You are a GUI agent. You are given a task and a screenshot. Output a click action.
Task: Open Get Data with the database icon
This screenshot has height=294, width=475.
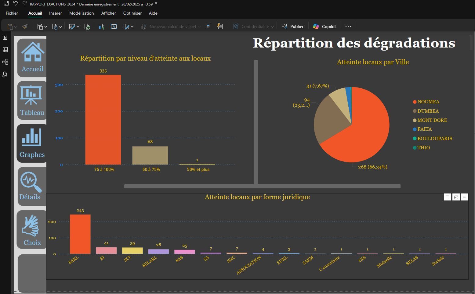pyautogui.click(x=40, y=27)
